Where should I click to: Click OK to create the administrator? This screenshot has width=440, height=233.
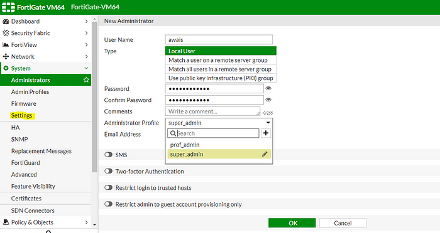tap(292, 223)
